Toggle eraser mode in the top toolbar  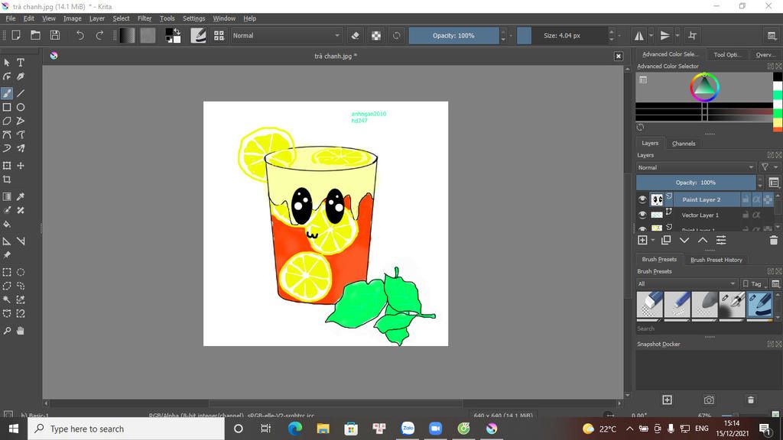point(355,35)
